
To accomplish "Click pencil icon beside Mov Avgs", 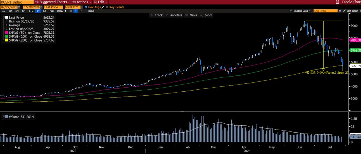I will coord(103,7).
